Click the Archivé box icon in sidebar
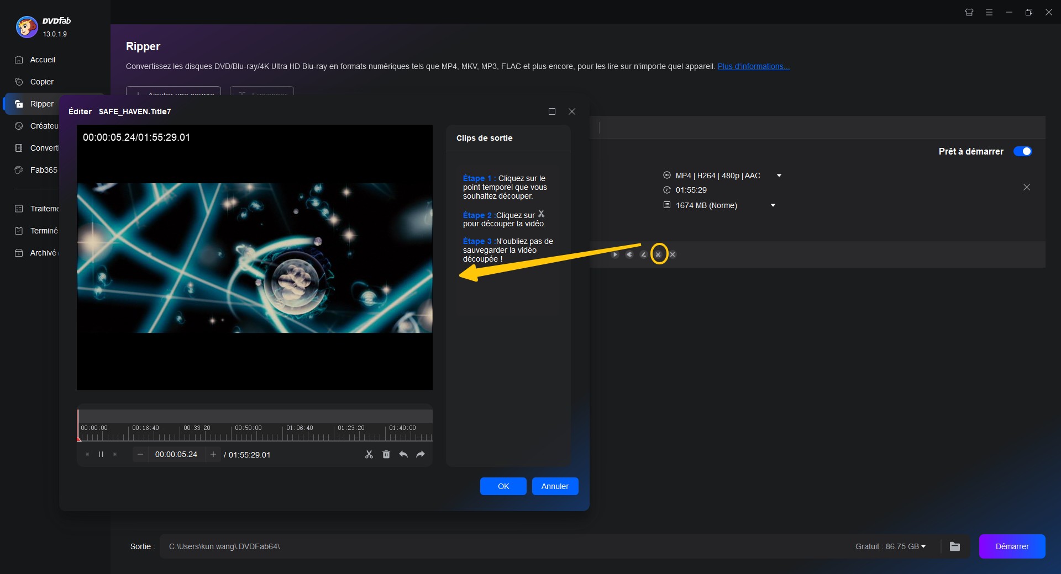Viewport: 1061px width, 574px height. tap(19, 253)
